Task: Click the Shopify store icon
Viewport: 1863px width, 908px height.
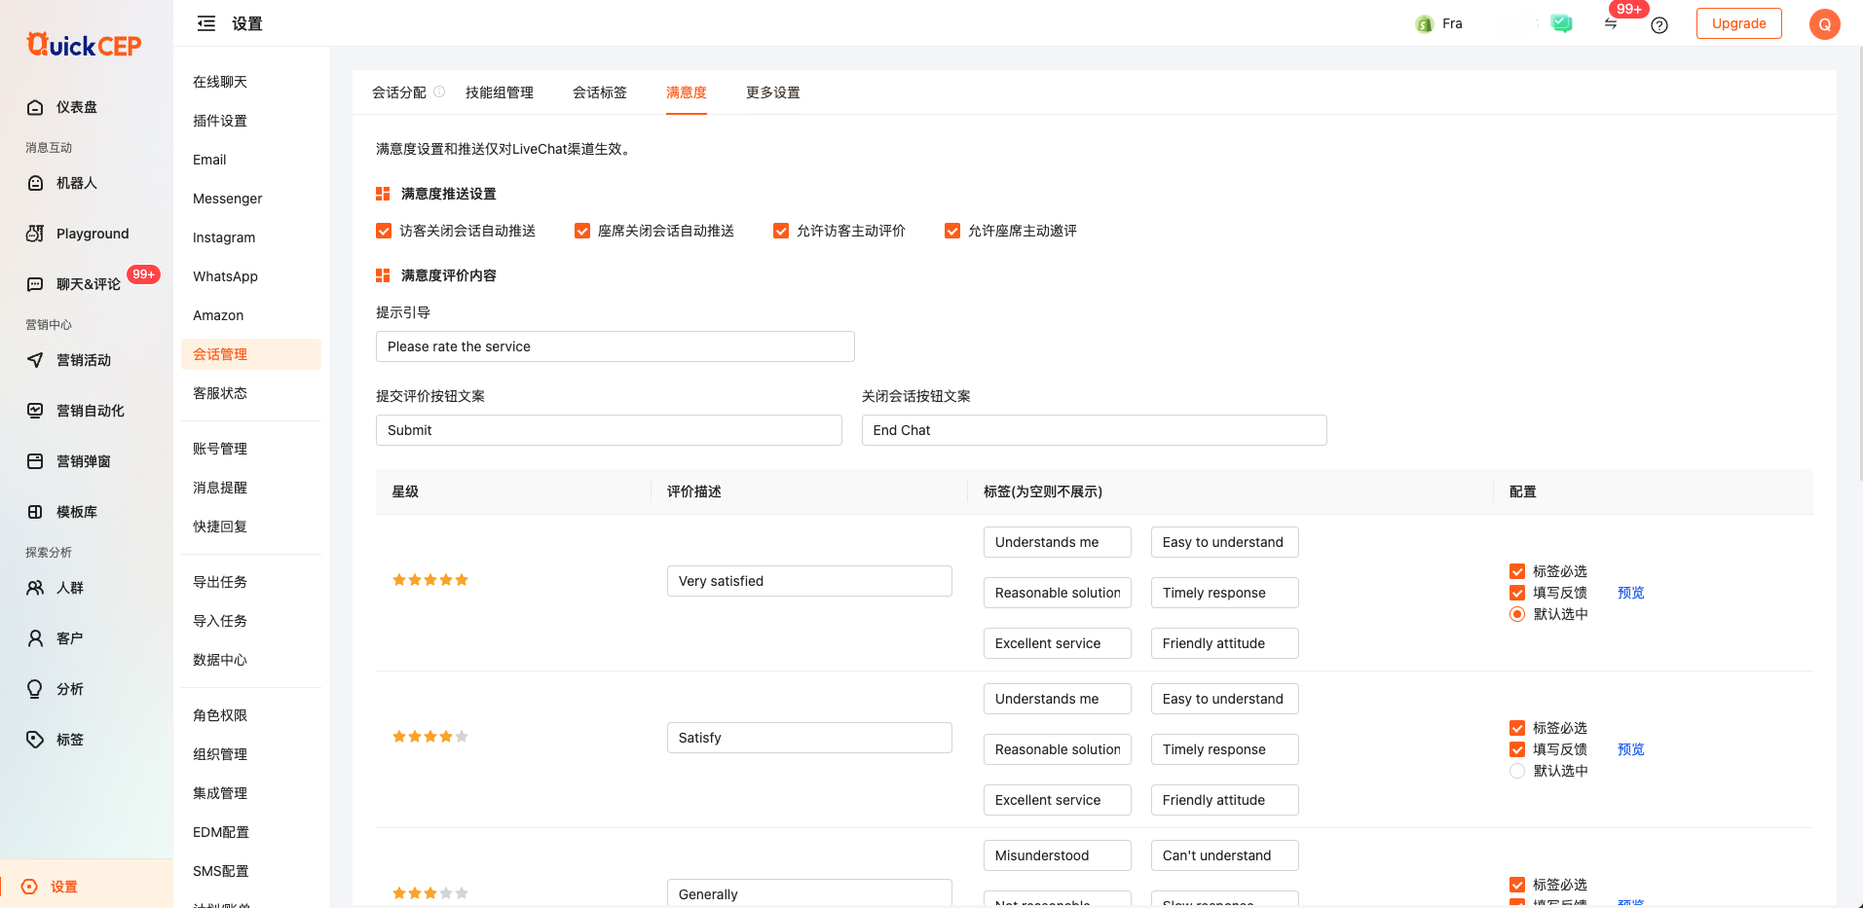Action: 1424,23
